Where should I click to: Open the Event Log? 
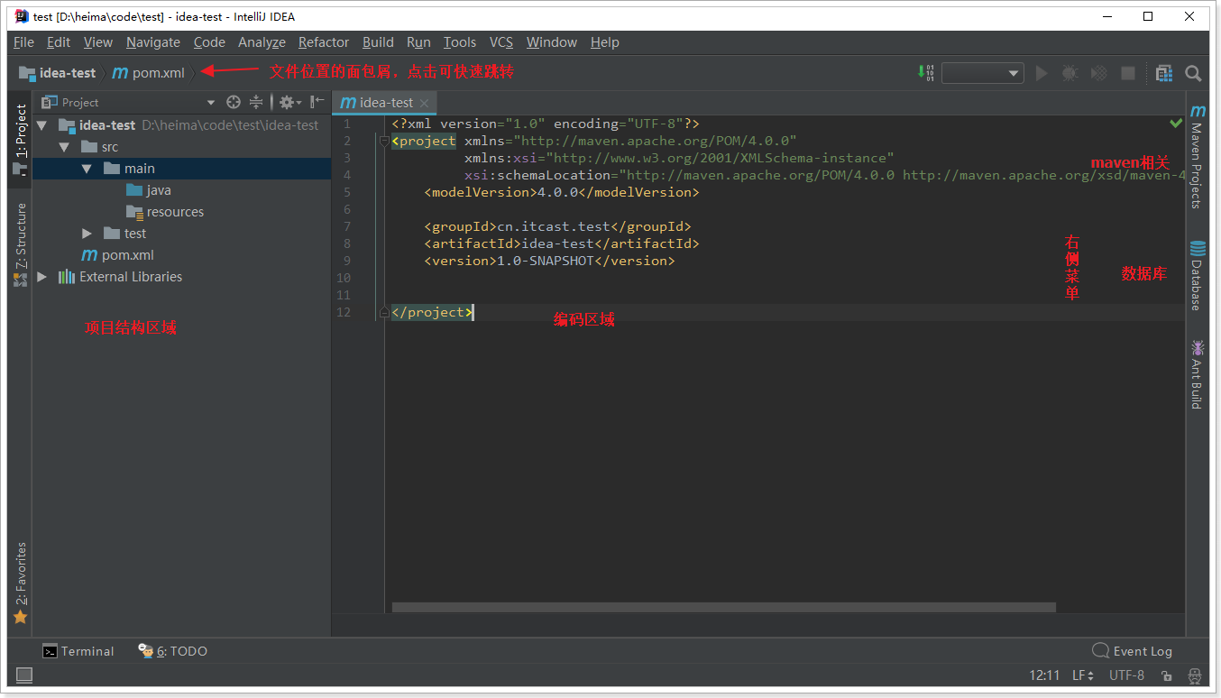(x=1133, y=651)
